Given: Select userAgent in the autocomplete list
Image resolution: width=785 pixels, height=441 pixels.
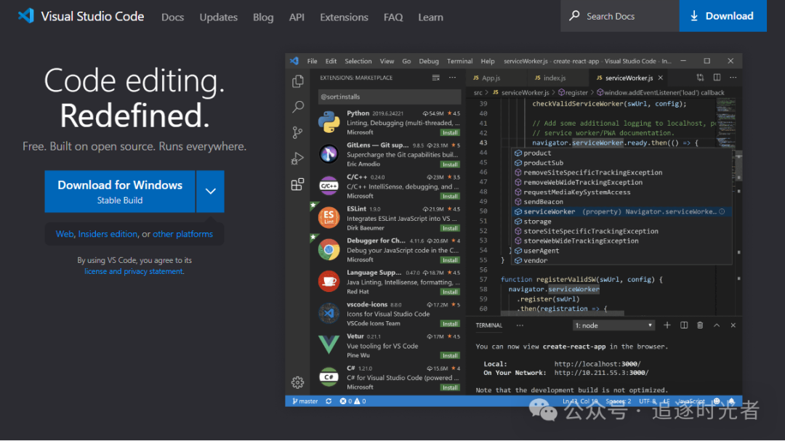Looking at the screenshot, I should (621, 251).
